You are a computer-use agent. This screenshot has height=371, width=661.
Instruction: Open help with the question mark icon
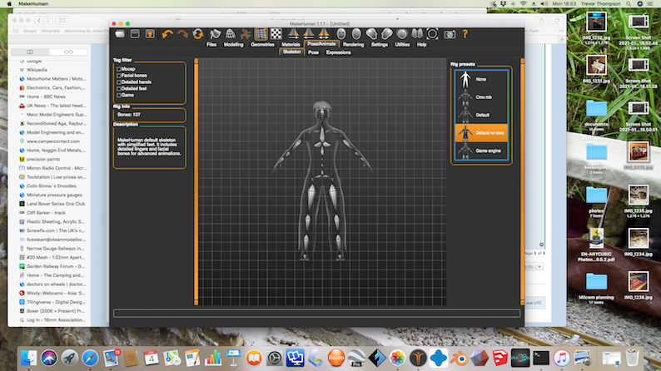tap(465, 34)
